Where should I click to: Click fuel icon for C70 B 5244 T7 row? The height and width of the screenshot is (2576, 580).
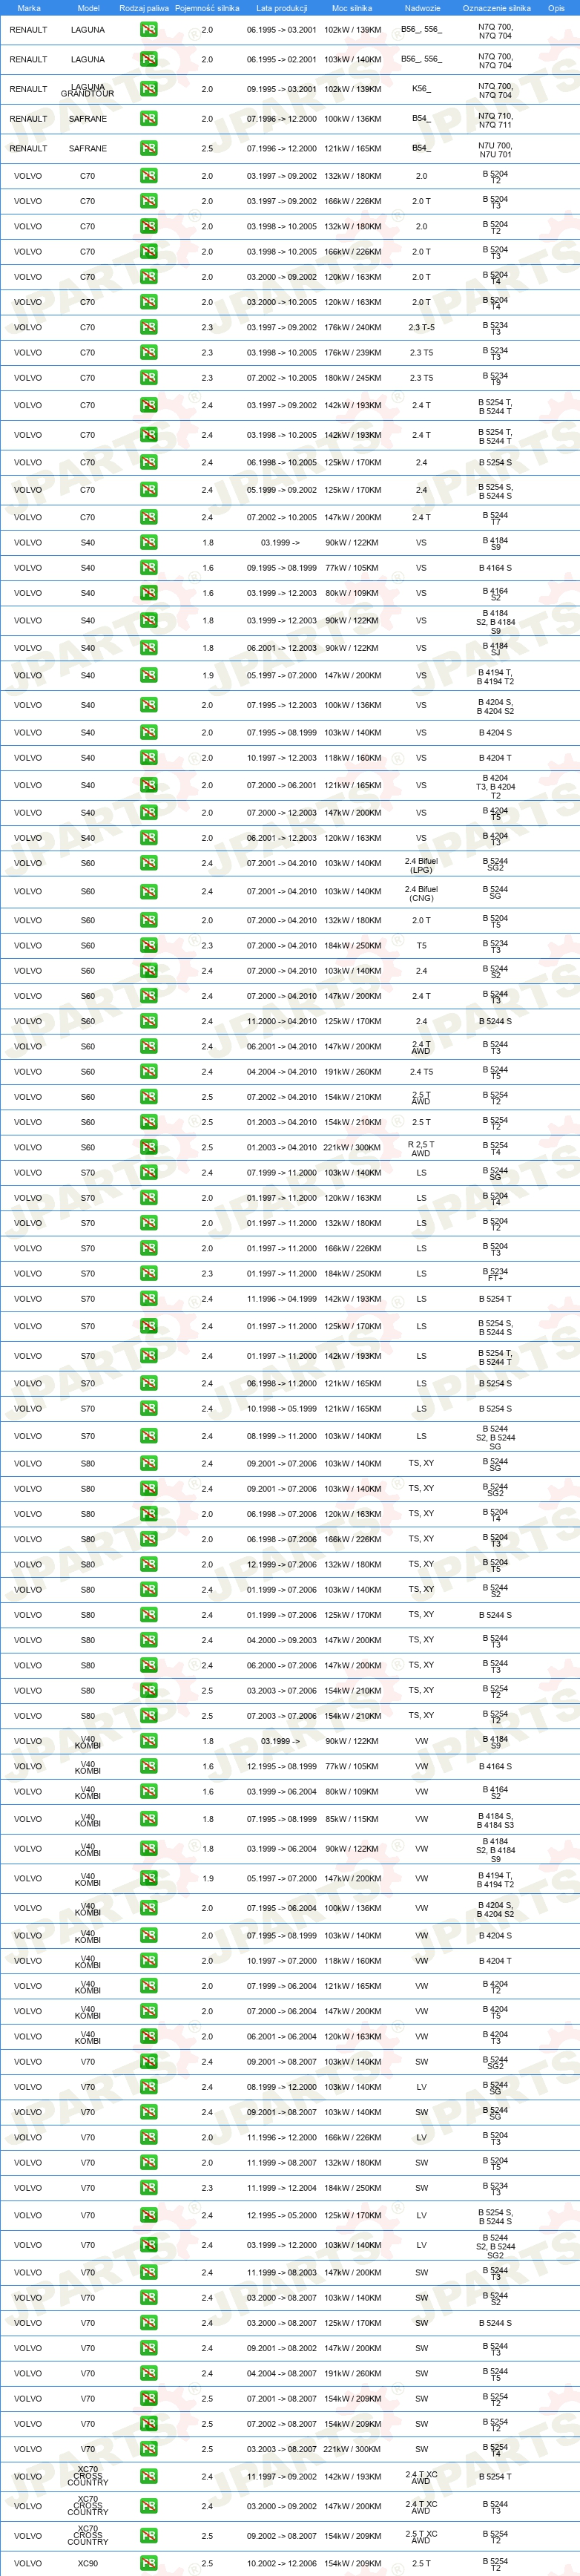[148, 517]
